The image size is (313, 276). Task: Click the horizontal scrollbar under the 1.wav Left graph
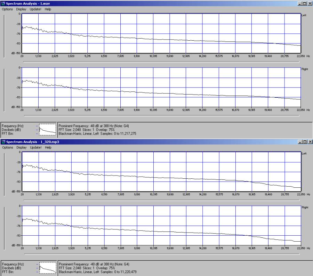click(161, 62)
